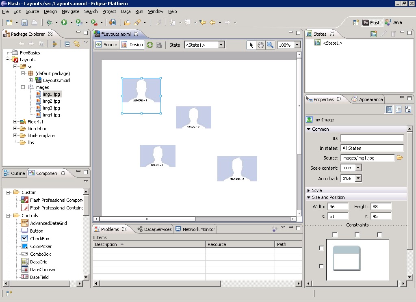Select img3.jpg in the Package Explorer
The image size is (416, 302).
coord(52,108)
